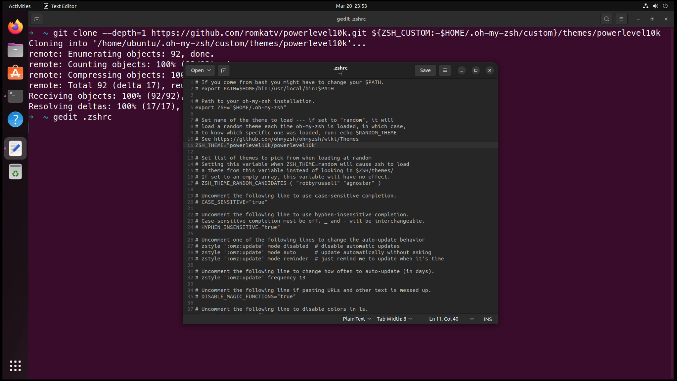Switch to Terminal via dock icon

[15, 96]
